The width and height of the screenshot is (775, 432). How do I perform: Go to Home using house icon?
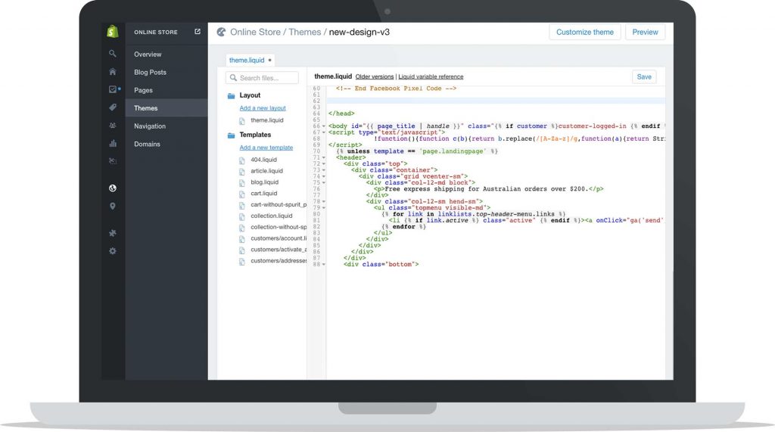click(x=113, y=72)
